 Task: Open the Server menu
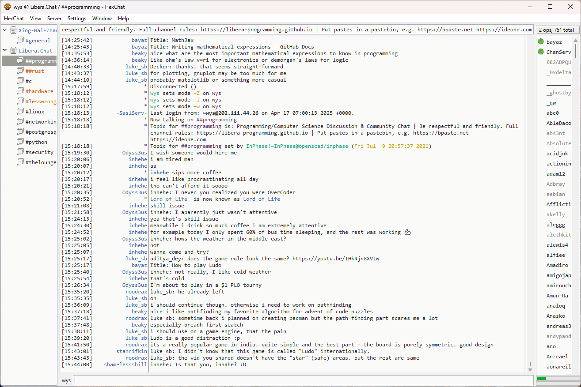pos(54,19)
